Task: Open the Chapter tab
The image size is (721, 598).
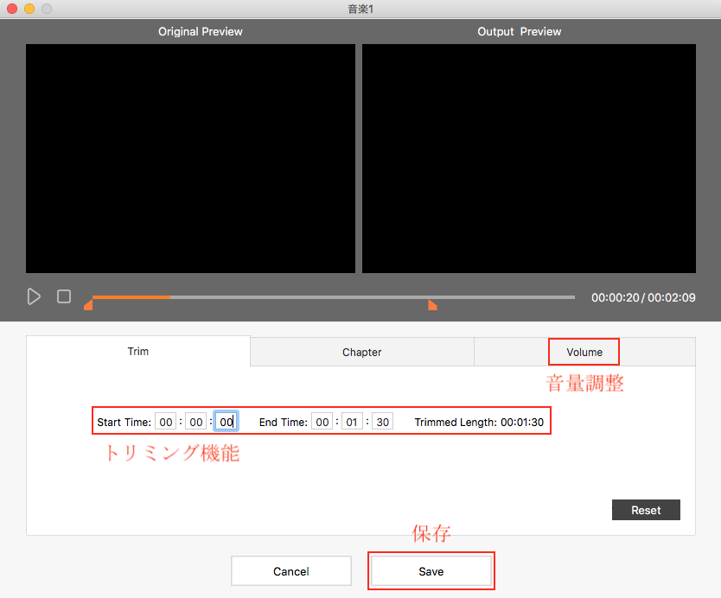Action: pyautogui.click(x=362, y=352)
